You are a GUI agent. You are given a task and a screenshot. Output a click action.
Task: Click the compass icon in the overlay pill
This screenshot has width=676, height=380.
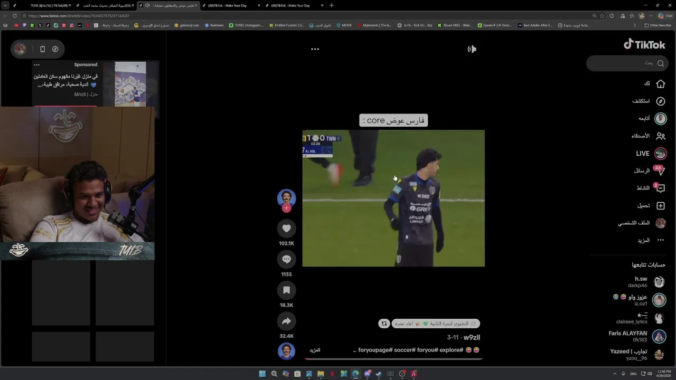point(55,49)
